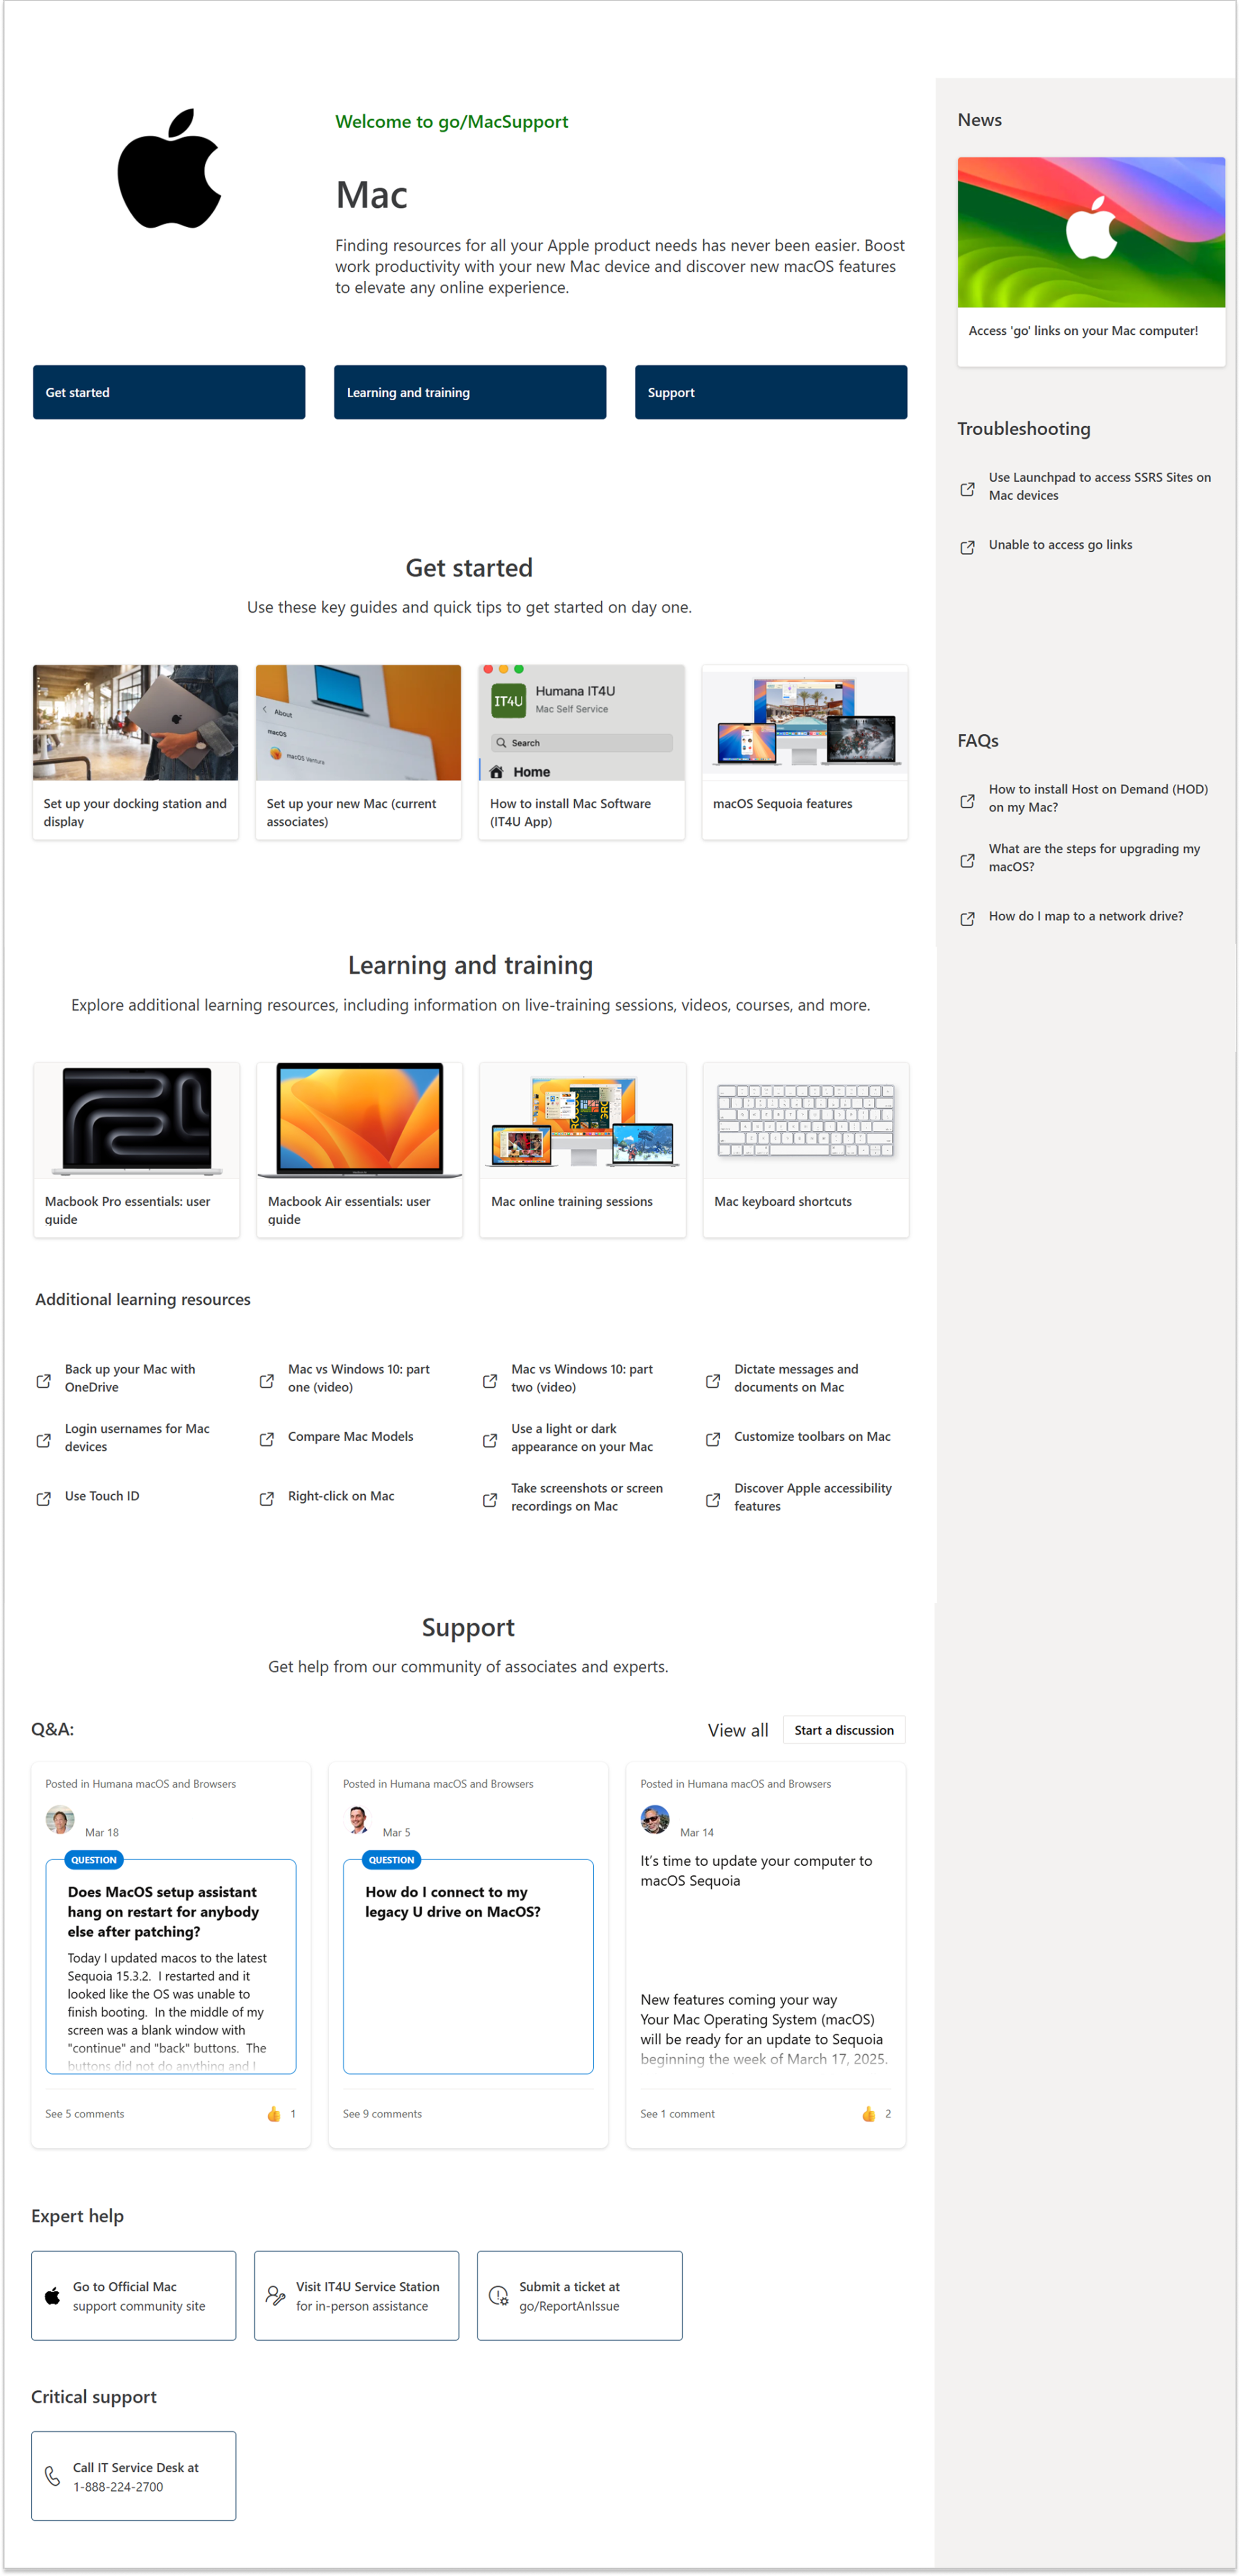Image resolution: width=1240 pixels, height=2576 pixels.
Task: Open the news image about 'go' links
Action: (x=1090, y=232)
